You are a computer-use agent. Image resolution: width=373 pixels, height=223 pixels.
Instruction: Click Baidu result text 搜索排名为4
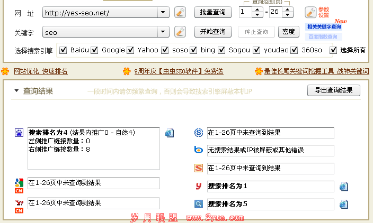pos(48,133)
